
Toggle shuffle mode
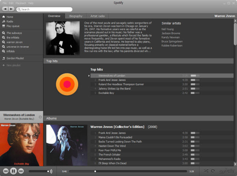tap(206, 171)
